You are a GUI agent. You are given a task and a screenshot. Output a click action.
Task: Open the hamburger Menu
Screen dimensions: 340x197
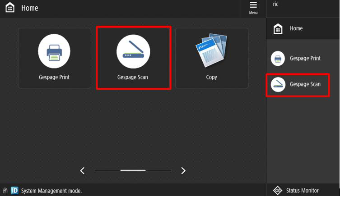pyautogui.click(x=253, y=8)
